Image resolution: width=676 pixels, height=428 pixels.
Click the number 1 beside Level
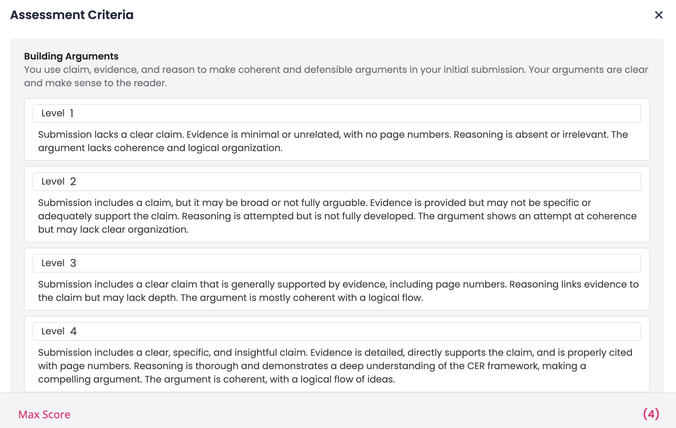tap(72, 113)
